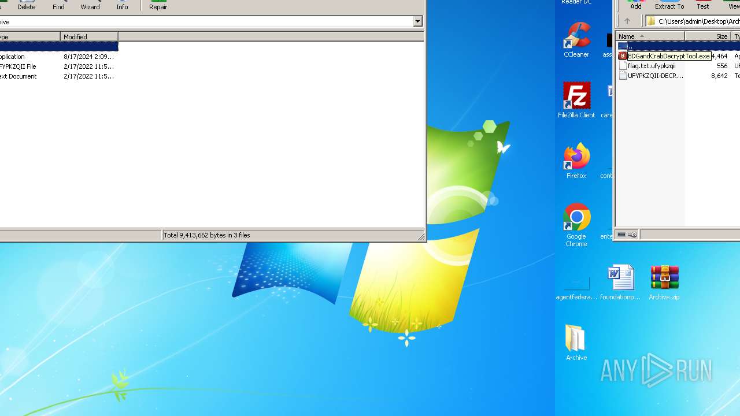Click the BDGandCrabDecryptTool.exe red icon

point(623,56)
